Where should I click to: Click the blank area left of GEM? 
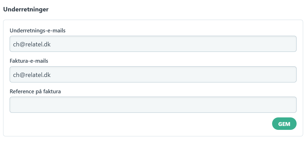tap(156, 124)
